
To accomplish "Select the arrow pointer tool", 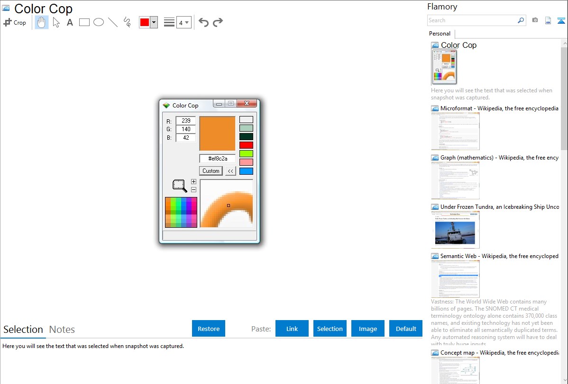I will 56,22.
